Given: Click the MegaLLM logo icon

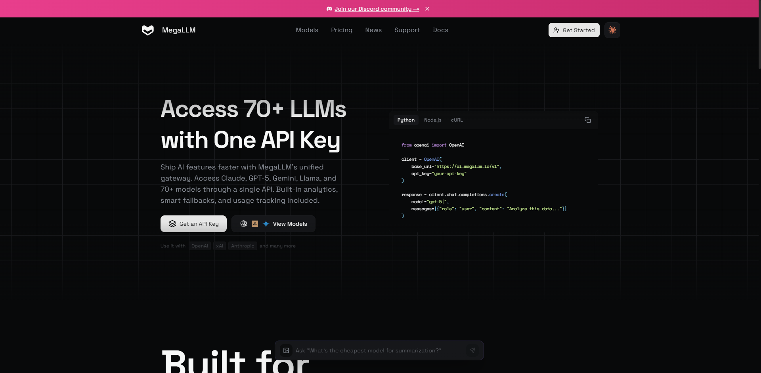Looking at the screenshot, I should coord(148,30).
